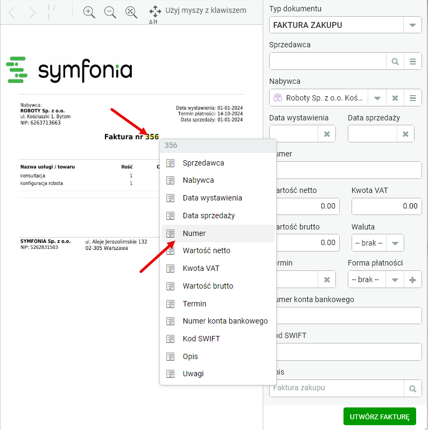Click 'konfiguracja robota' item row
The image size is (428, 430).
[x=41, y=183]
